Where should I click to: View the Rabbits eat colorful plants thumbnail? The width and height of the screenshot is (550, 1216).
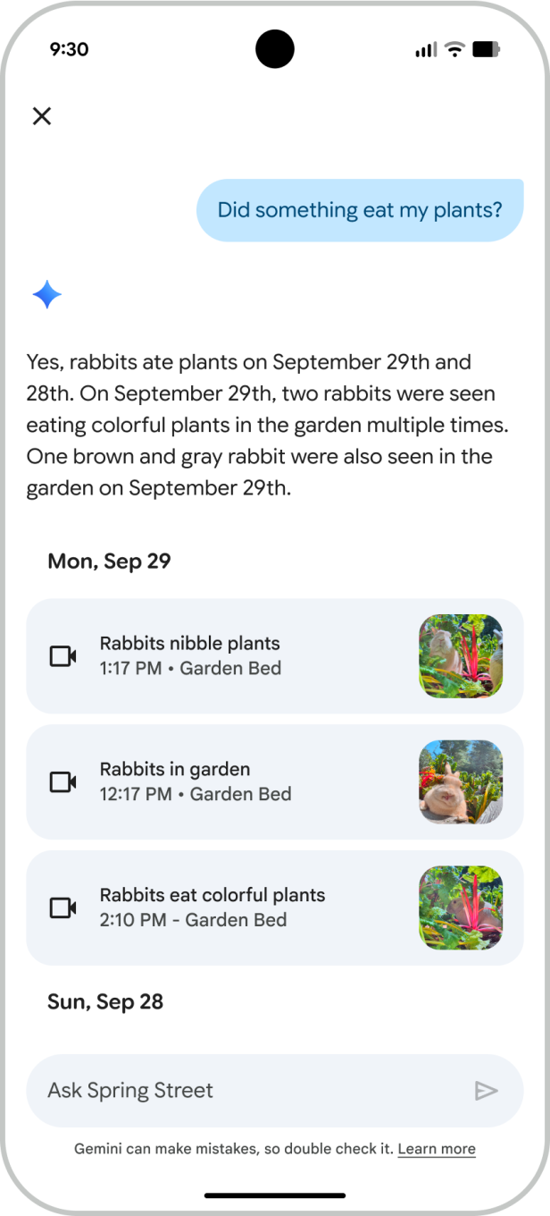click(x=461, y=908)
